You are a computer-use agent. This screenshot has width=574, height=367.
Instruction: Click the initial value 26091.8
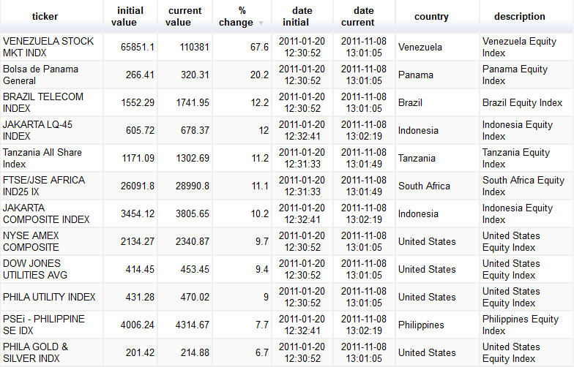coord(138,186)
